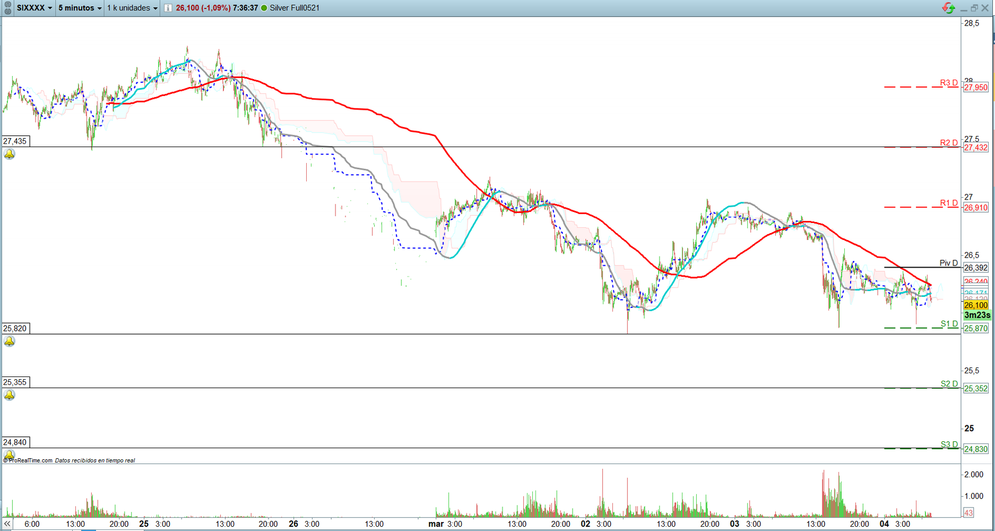995x531 pixels.
Task: Click the R1 D pivot label
Action: [949, 203]
